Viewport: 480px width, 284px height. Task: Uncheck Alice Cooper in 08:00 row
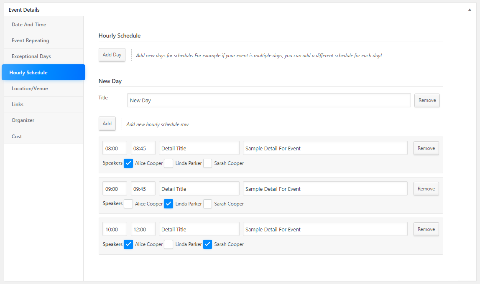coord(129,163)
